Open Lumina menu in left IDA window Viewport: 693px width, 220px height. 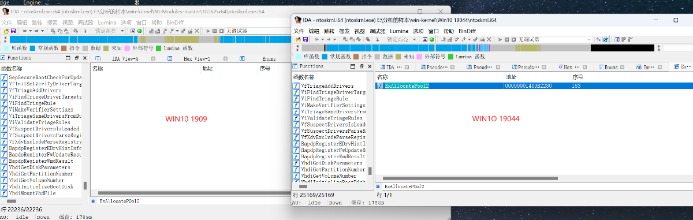[x=107, y=22]
